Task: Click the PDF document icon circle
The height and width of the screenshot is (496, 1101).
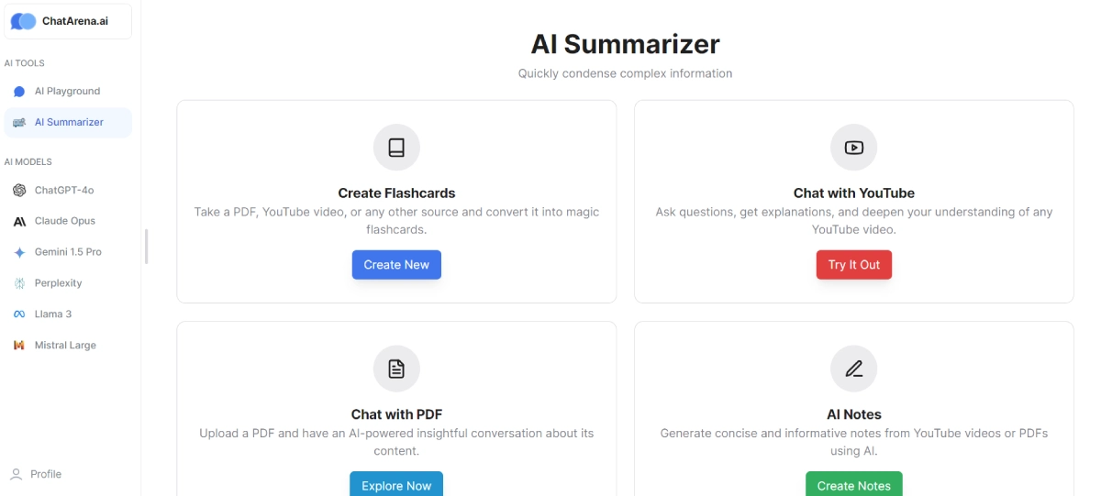Action: [x=396, y=369]
